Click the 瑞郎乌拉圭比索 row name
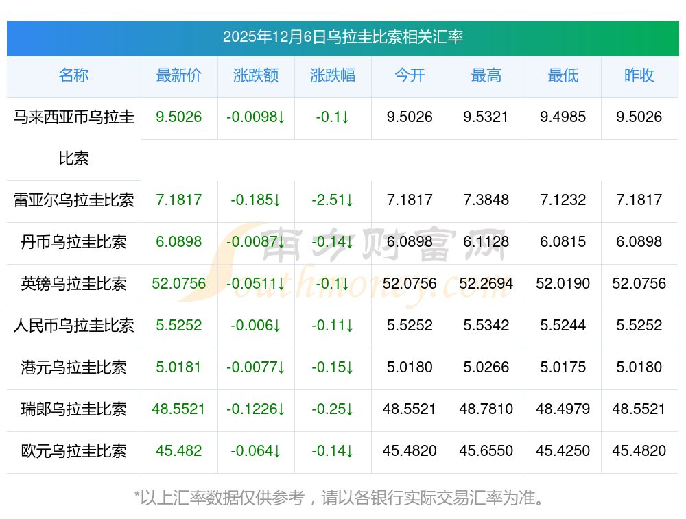 73,409
